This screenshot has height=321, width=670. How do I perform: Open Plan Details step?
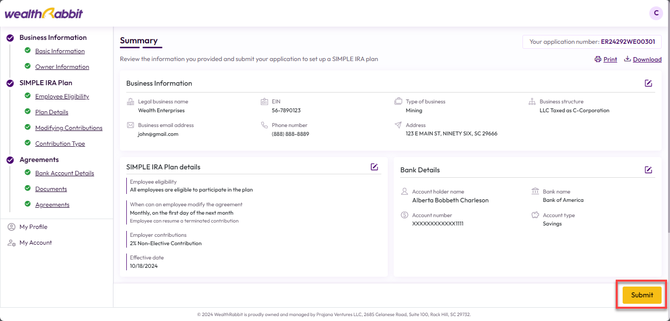(52, 112)
